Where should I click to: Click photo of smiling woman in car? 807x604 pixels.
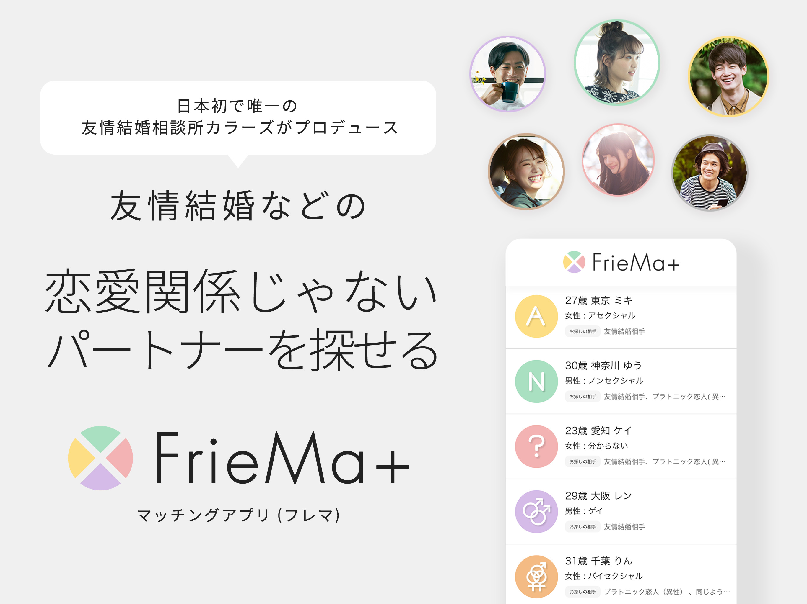526,171
